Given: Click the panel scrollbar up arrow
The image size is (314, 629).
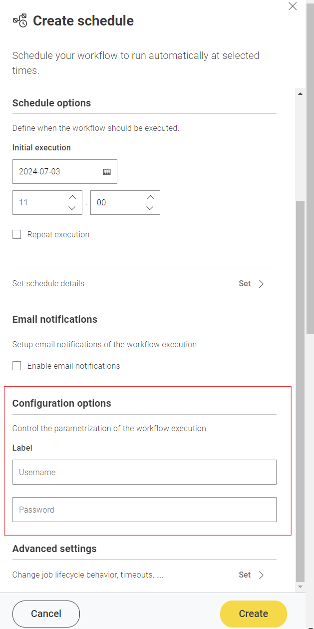Looking at the screenshot, I should click(300, 93).
